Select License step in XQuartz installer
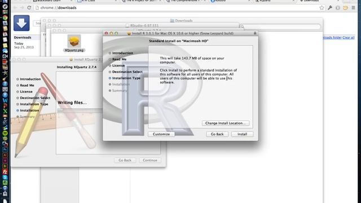Image resolution: width=361 pixels, height=203 pixels. click(26, 91)
